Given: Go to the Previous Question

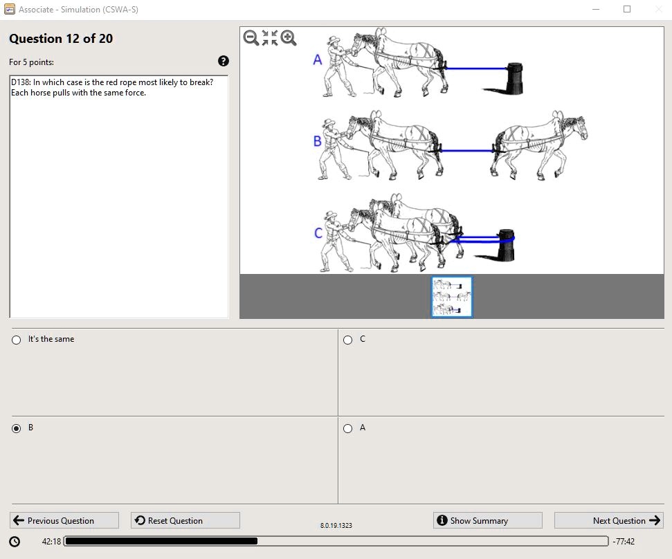Looking at the screenshot, I should (64, 520).
